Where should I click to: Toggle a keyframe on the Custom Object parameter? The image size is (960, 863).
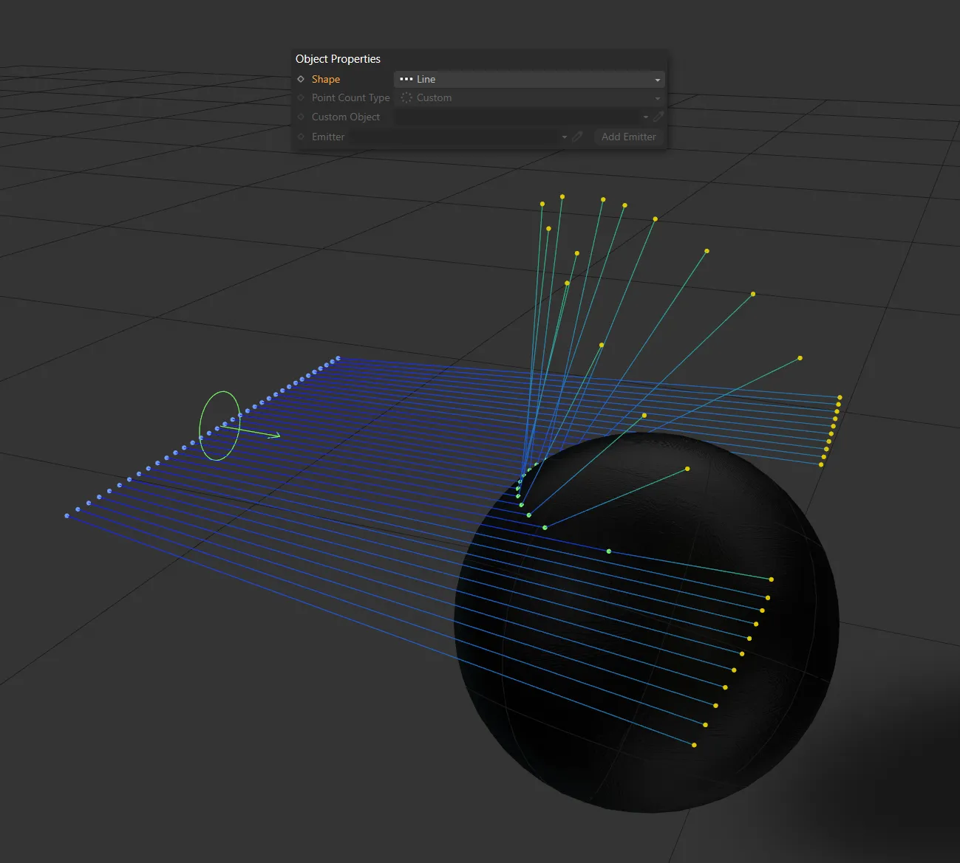301,117
